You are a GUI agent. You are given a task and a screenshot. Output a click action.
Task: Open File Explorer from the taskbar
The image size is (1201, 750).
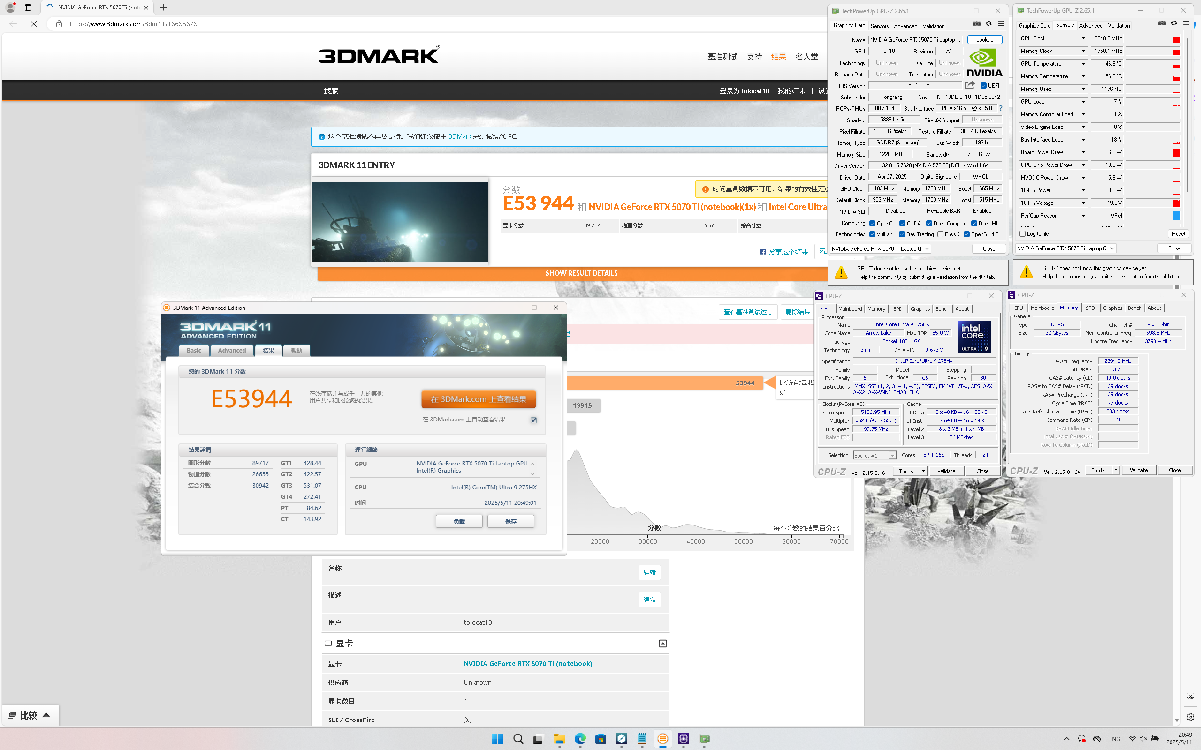coord(559,739)
